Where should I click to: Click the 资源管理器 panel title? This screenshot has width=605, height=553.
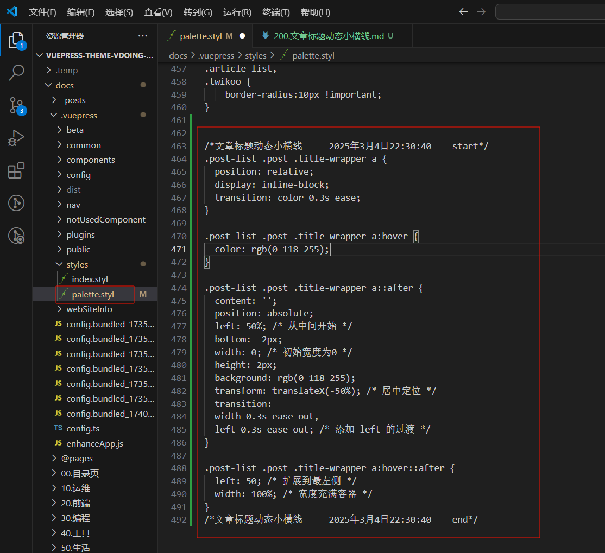point(65,36)
